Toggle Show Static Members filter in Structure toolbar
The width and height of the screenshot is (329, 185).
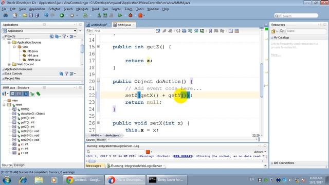(26, 94)
